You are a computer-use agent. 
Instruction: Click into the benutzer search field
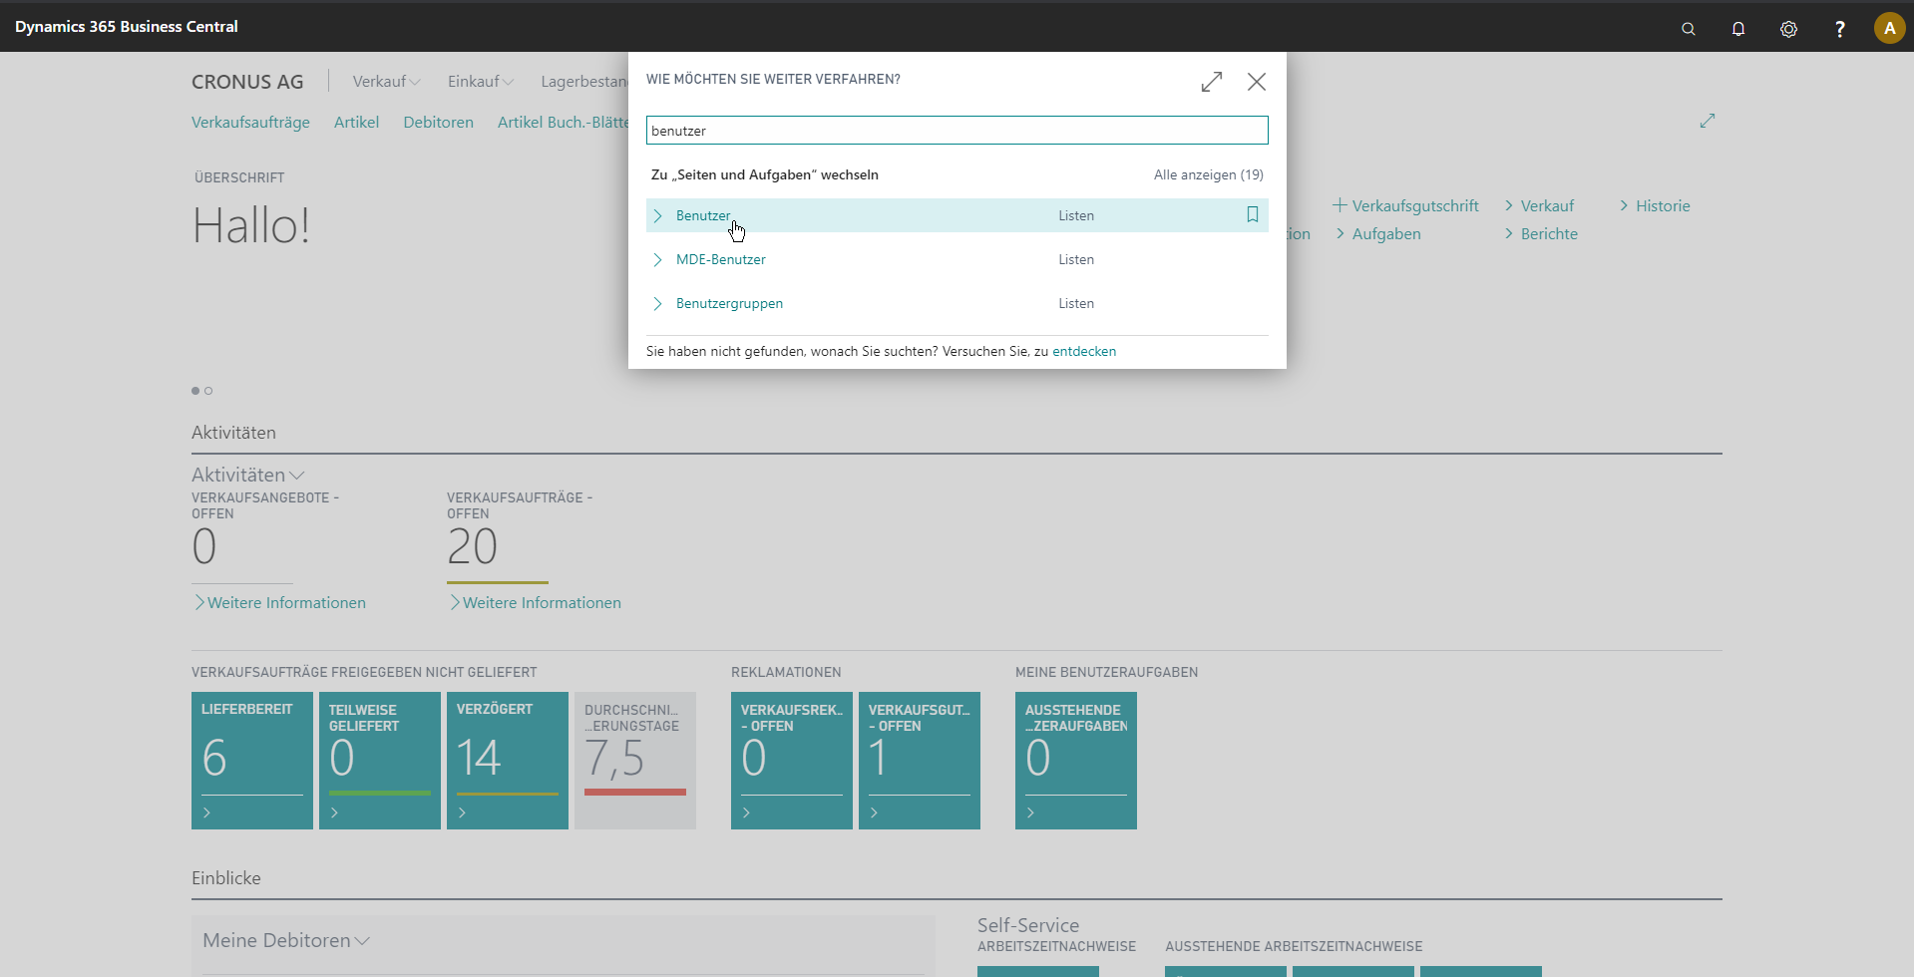click(x=957, y=131)
